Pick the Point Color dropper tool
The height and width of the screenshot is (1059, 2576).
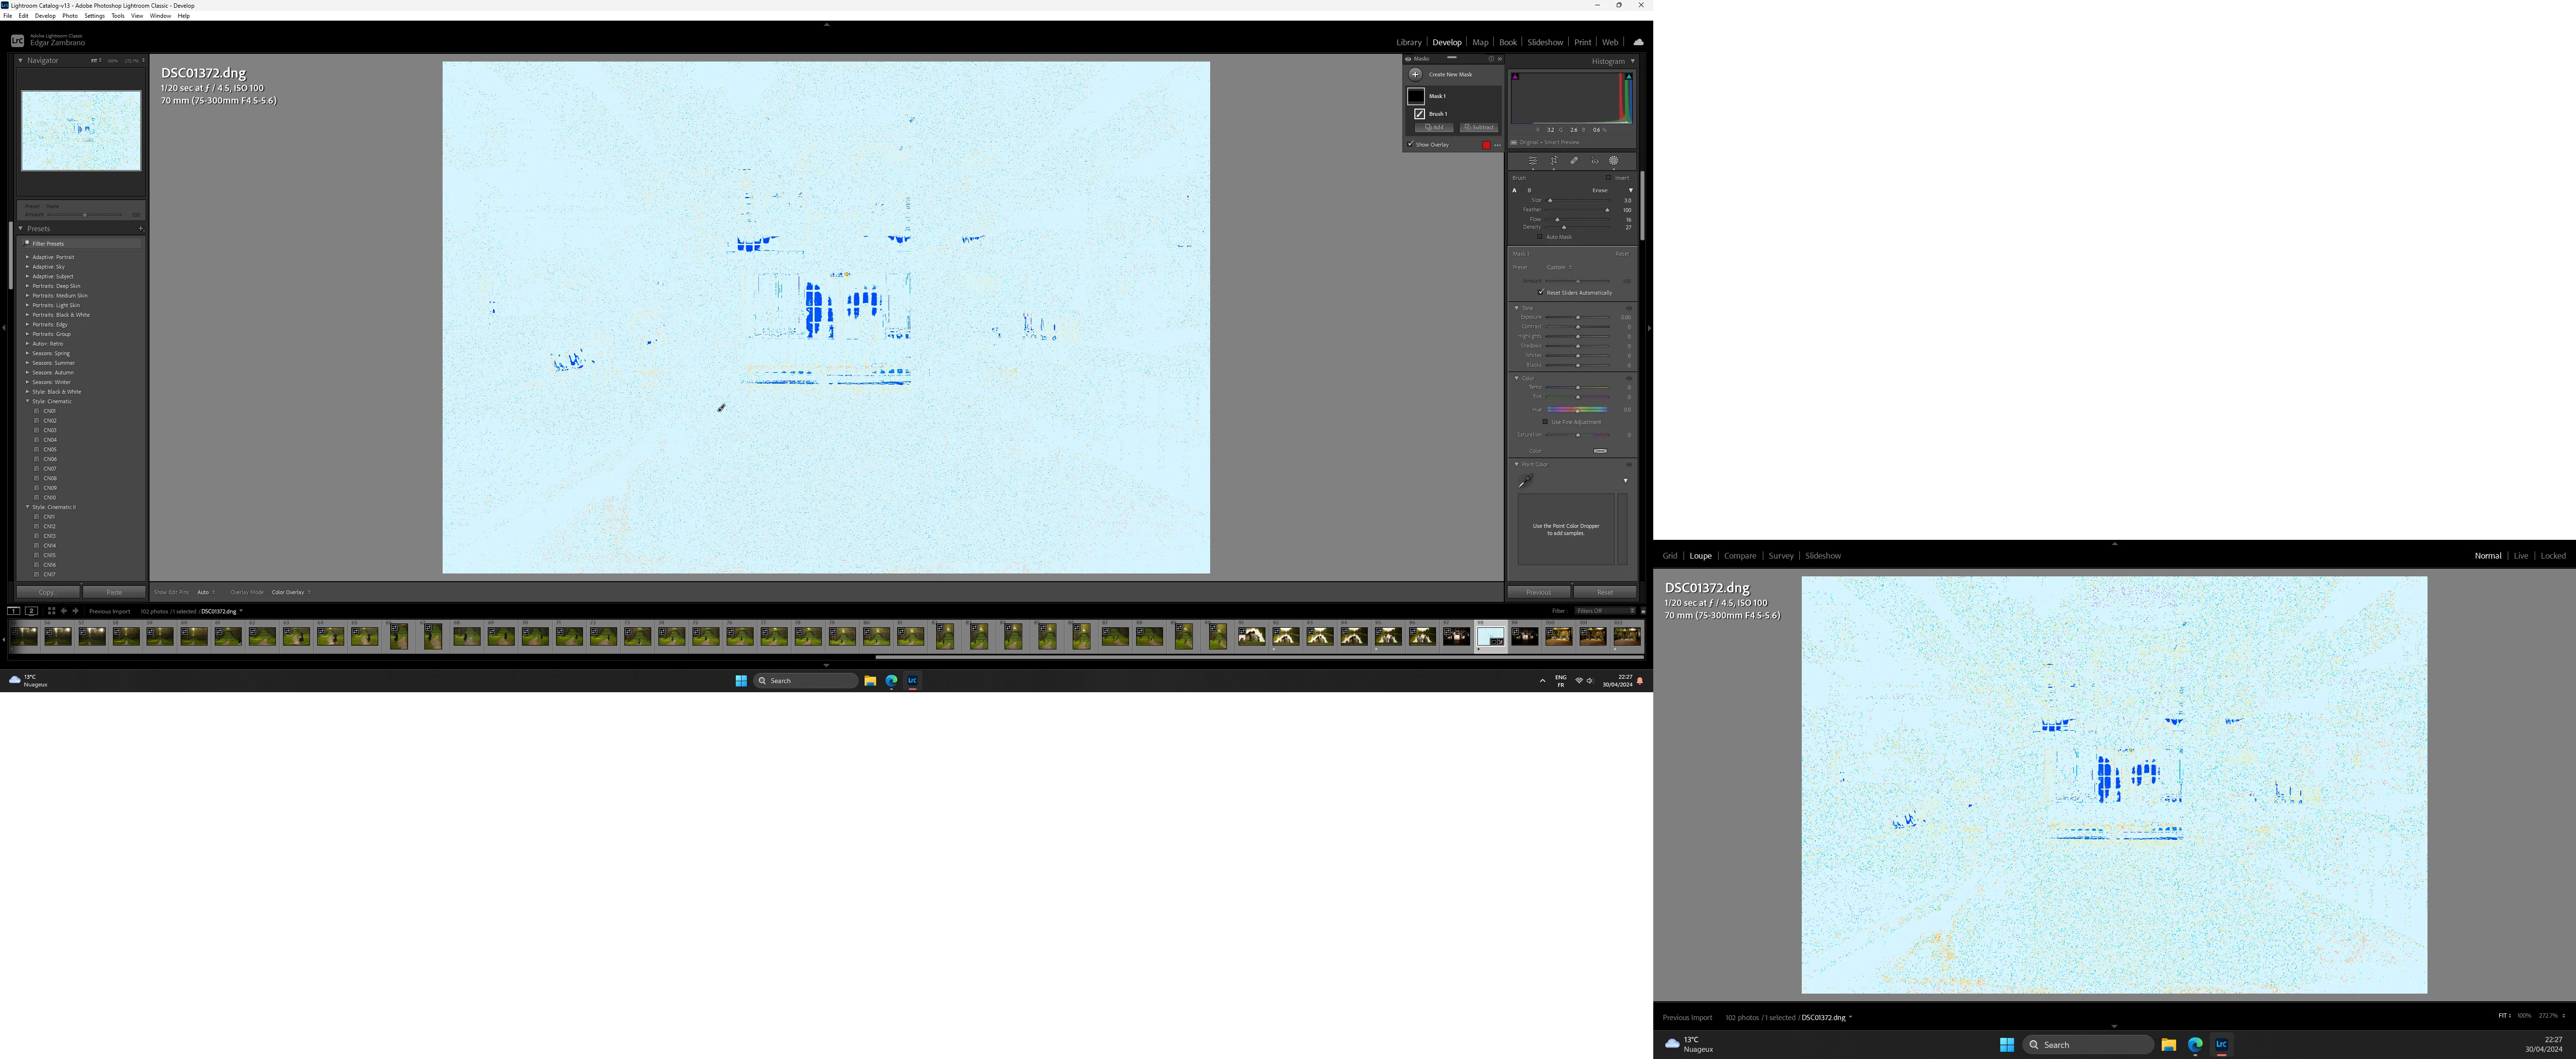(x=1525, y=481)
